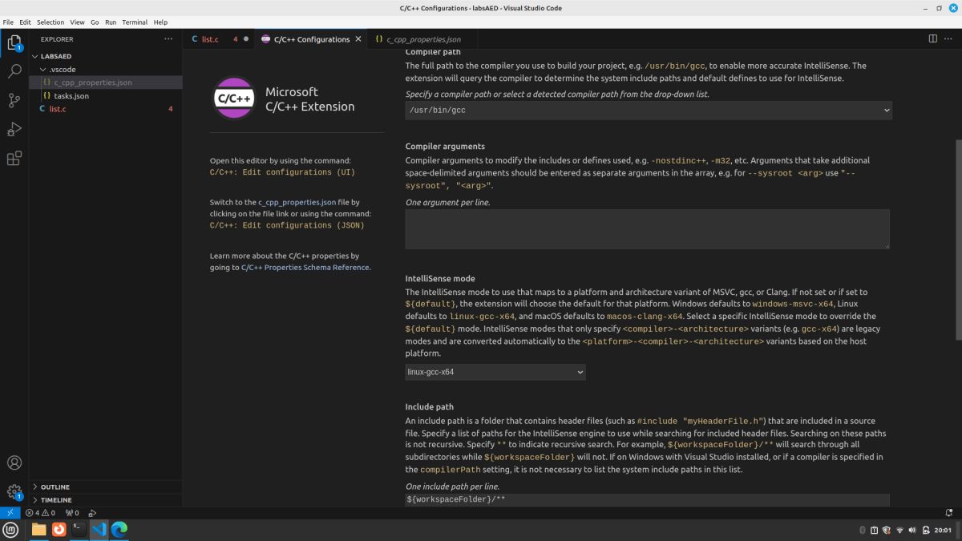Screen dimensions: 962x541
Task: Click the live share icon in status bar
Action: 92,513
